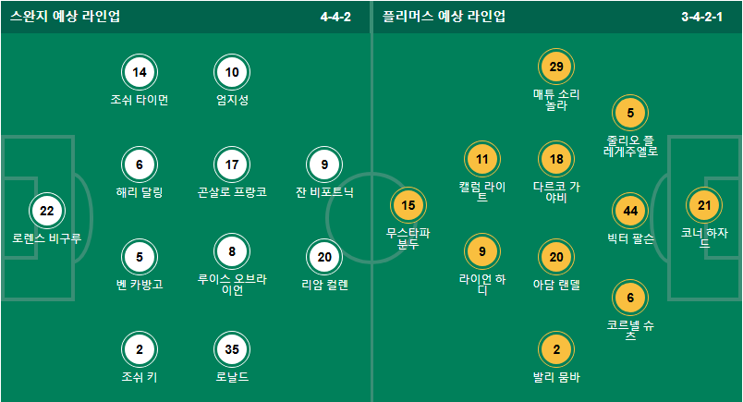Viewport: 743px width, 402px height.
Task: Click the 4-4-2 formation label
Action: pos(335,17)
